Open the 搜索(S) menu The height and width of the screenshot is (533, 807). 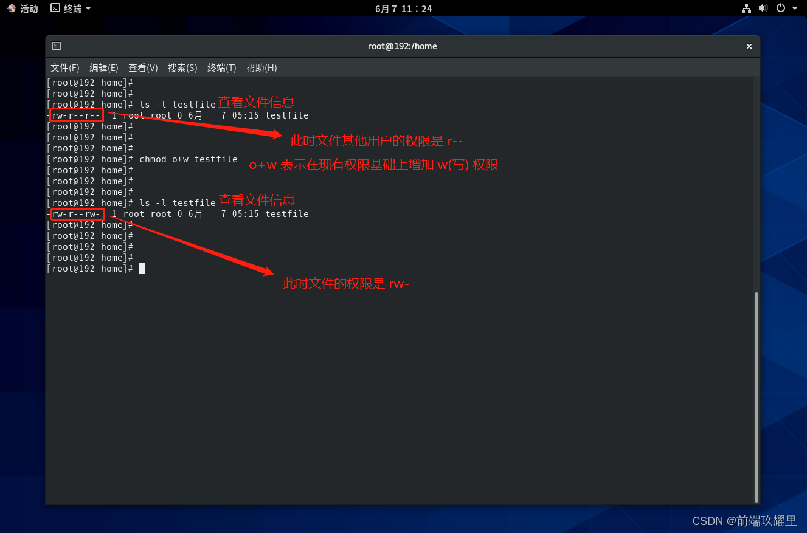[182, 68]
